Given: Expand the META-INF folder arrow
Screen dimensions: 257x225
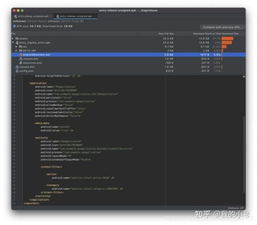Looking at the screenshot, I should click(x=16, y=50).
